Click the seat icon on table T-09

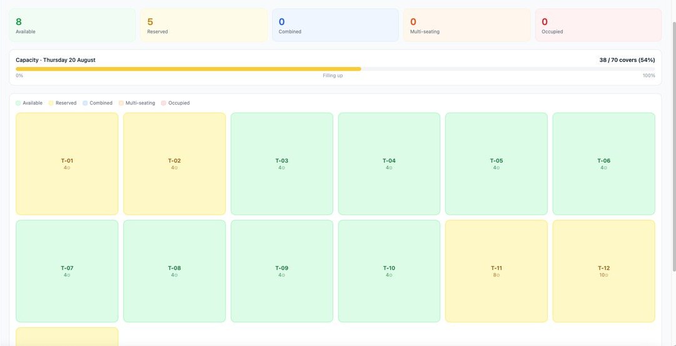tap(283, 275)
